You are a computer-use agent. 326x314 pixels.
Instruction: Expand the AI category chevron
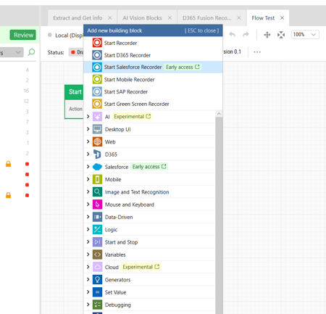click(x=88, y=117)
